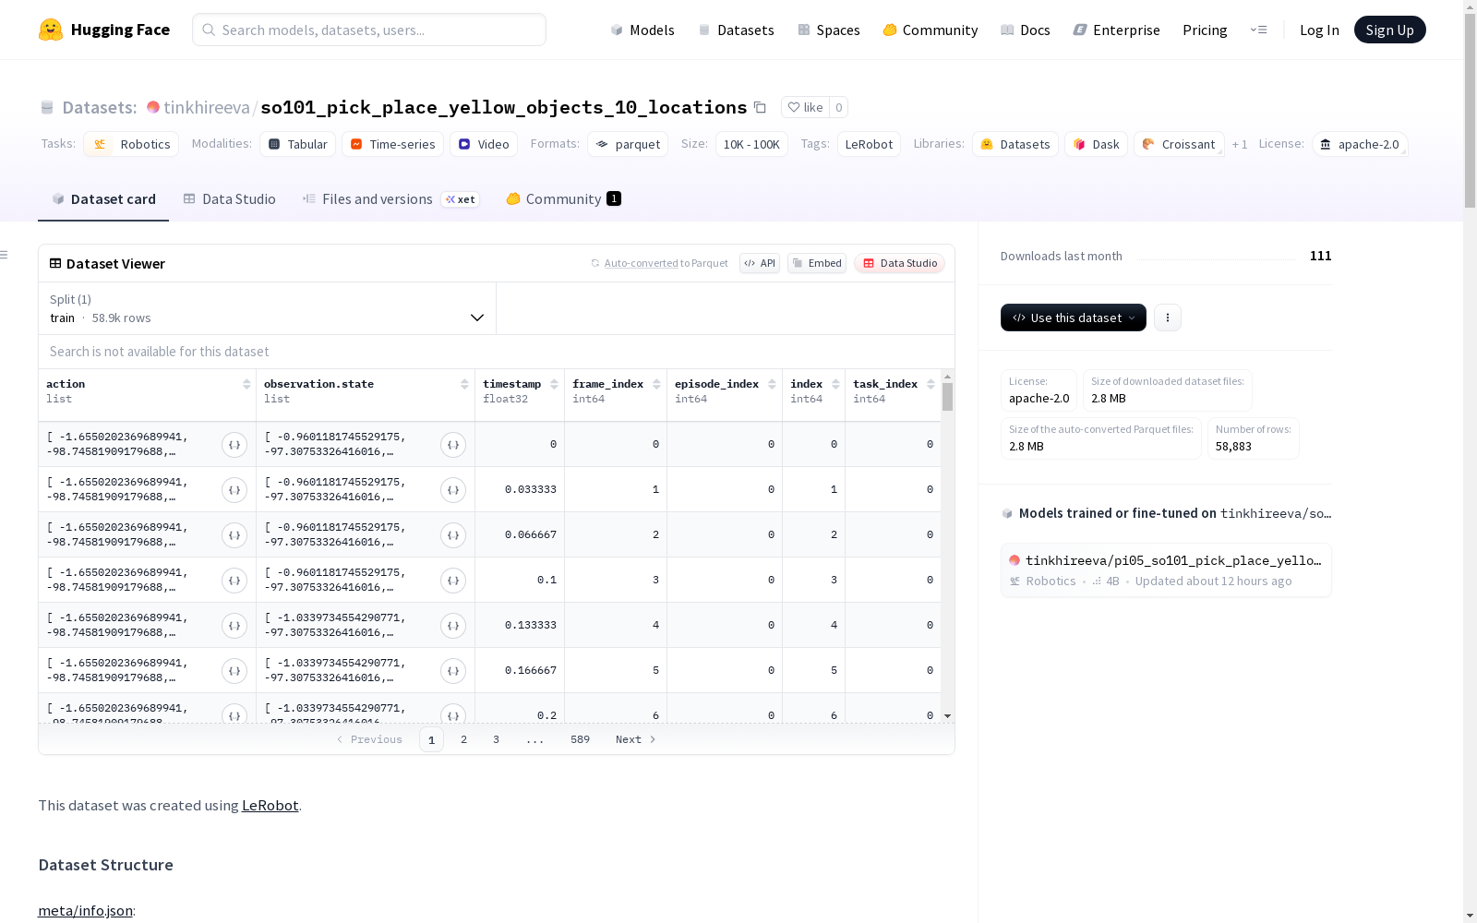Click the tinkhireeva author link
Screen dimensions: 1477x923
coord(207,107)
